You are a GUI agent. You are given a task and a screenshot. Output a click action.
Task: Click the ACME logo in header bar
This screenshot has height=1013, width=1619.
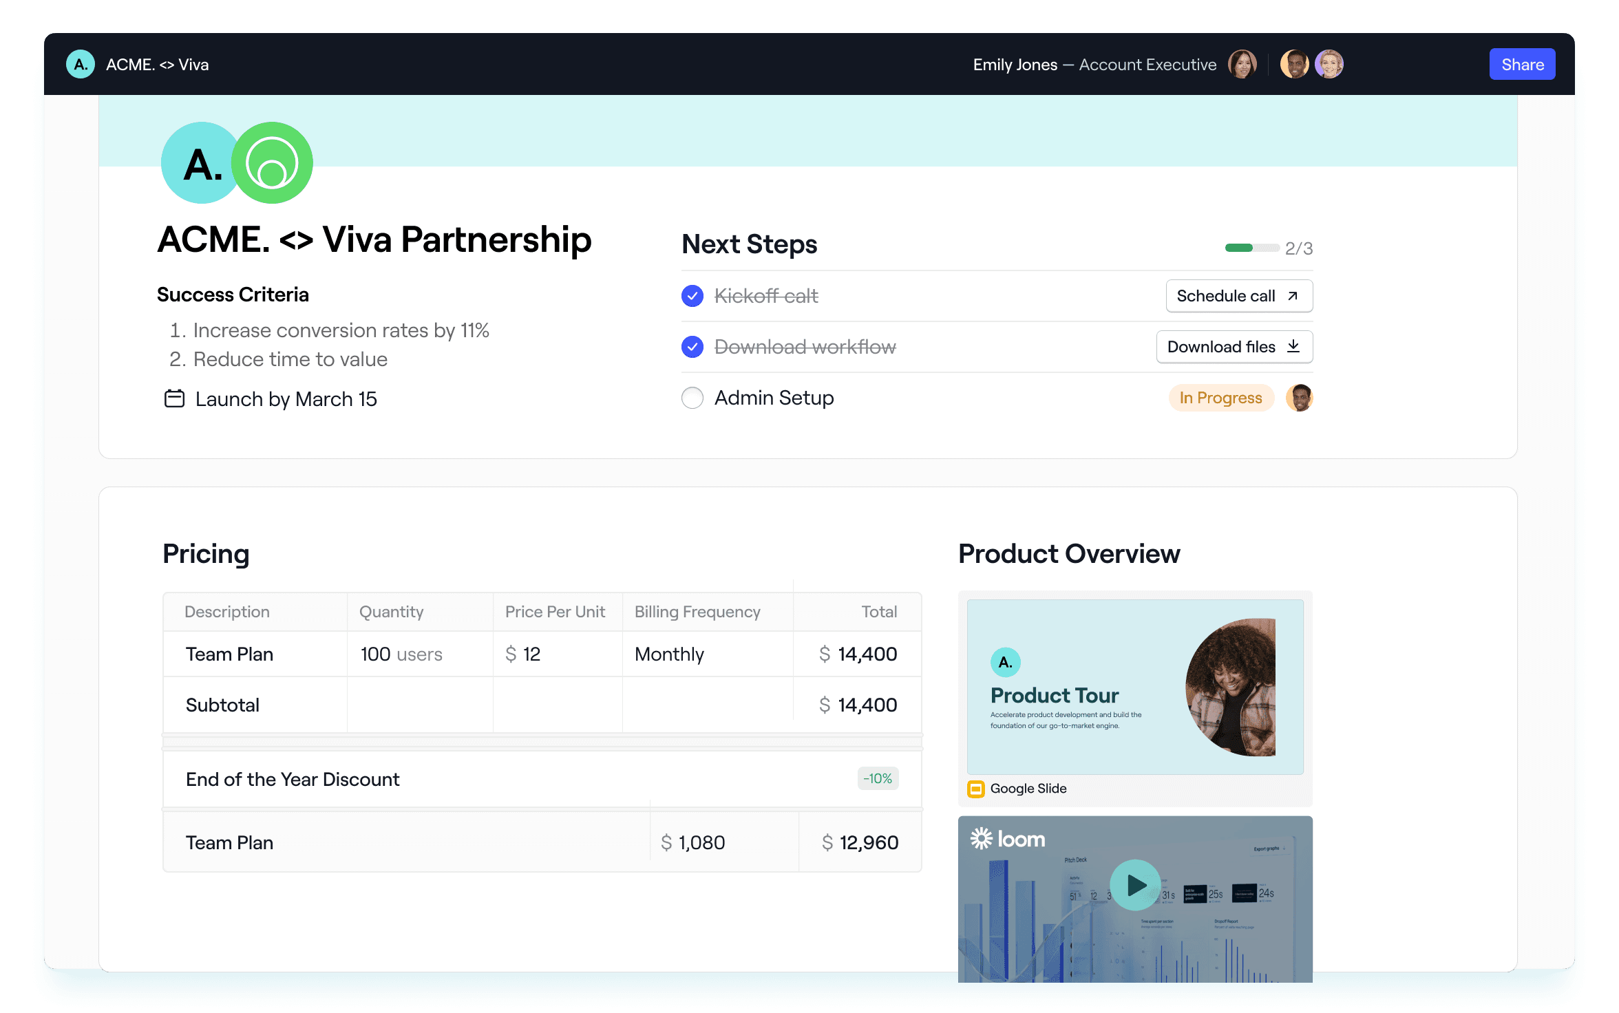(x=81, y=65)
